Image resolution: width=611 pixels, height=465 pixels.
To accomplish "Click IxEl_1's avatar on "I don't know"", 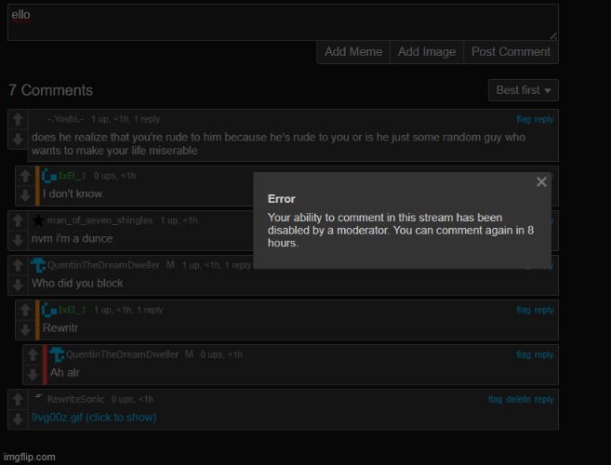I will click(x=49, y=176).
